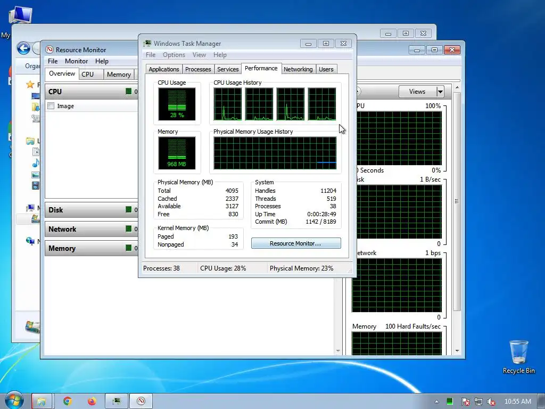
Task: Switch to Task Manager taskbar button
Action: click(x=117, y=401)
